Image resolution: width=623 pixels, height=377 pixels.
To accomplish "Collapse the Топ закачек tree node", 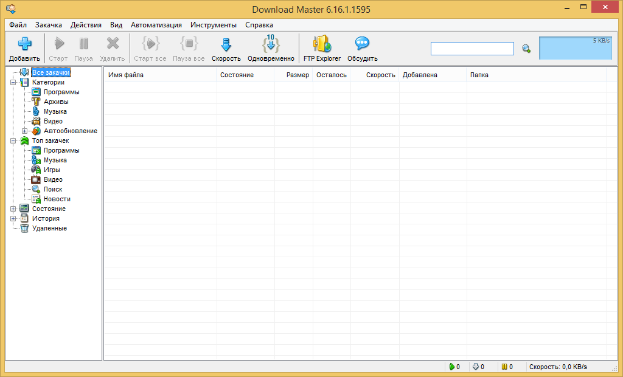I will tap(13, 140).
